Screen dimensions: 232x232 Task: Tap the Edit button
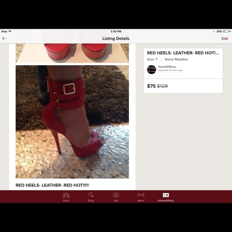225,38
